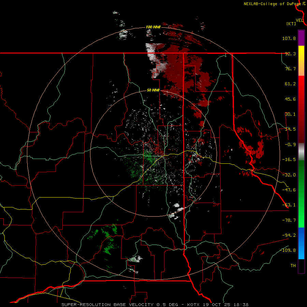Click the 14.5 velocity scale value
Image resolution: width=307 pixels, height=307 pixels.
tap(290, 129)
